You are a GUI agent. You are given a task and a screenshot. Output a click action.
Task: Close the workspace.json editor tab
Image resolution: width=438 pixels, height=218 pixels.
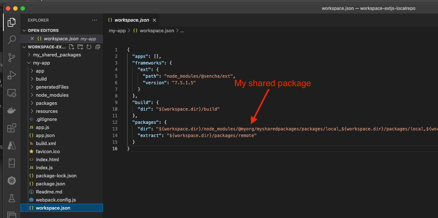(154, 20)
